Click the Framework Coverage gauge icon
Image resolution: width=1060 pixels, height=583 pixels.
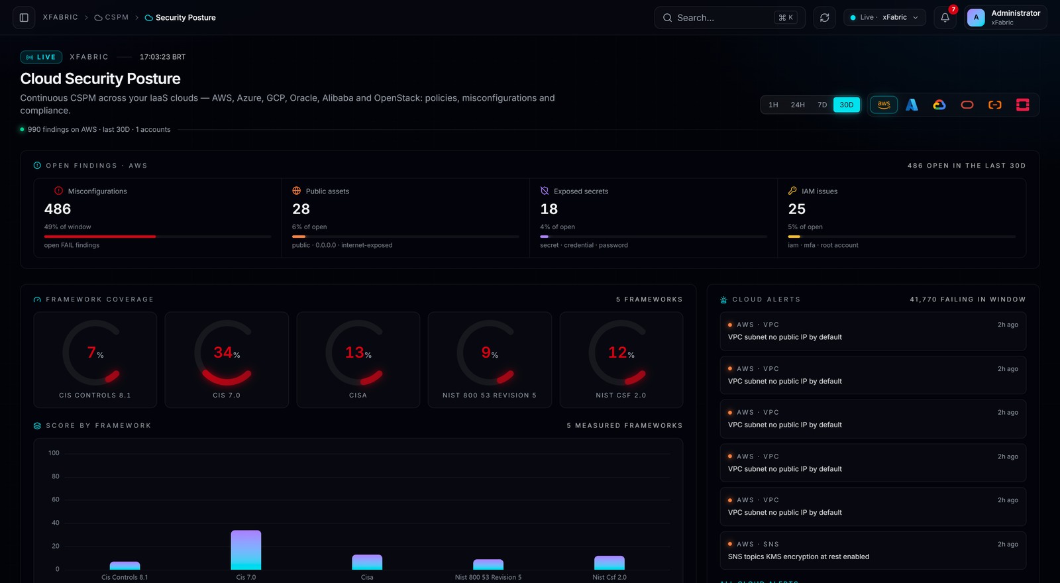tap(37, 299)
